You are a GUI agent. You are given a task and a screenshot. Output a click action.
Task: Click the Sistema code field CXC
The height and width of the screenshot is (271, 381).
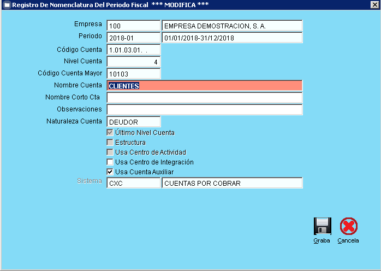point(133,183)
